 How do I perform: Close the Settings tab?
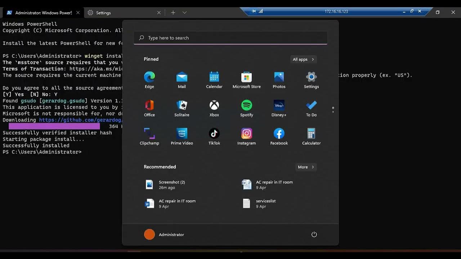pyautogui.click(x=159, y=13)
